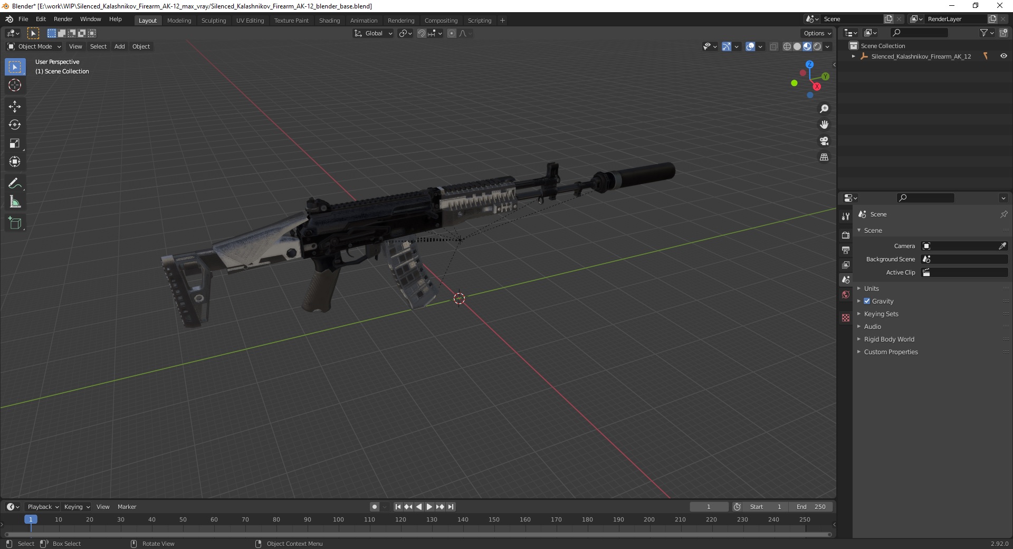Open the Object Mode dropdown
The width and height of the screenshot is (1013, 549).
34,46
